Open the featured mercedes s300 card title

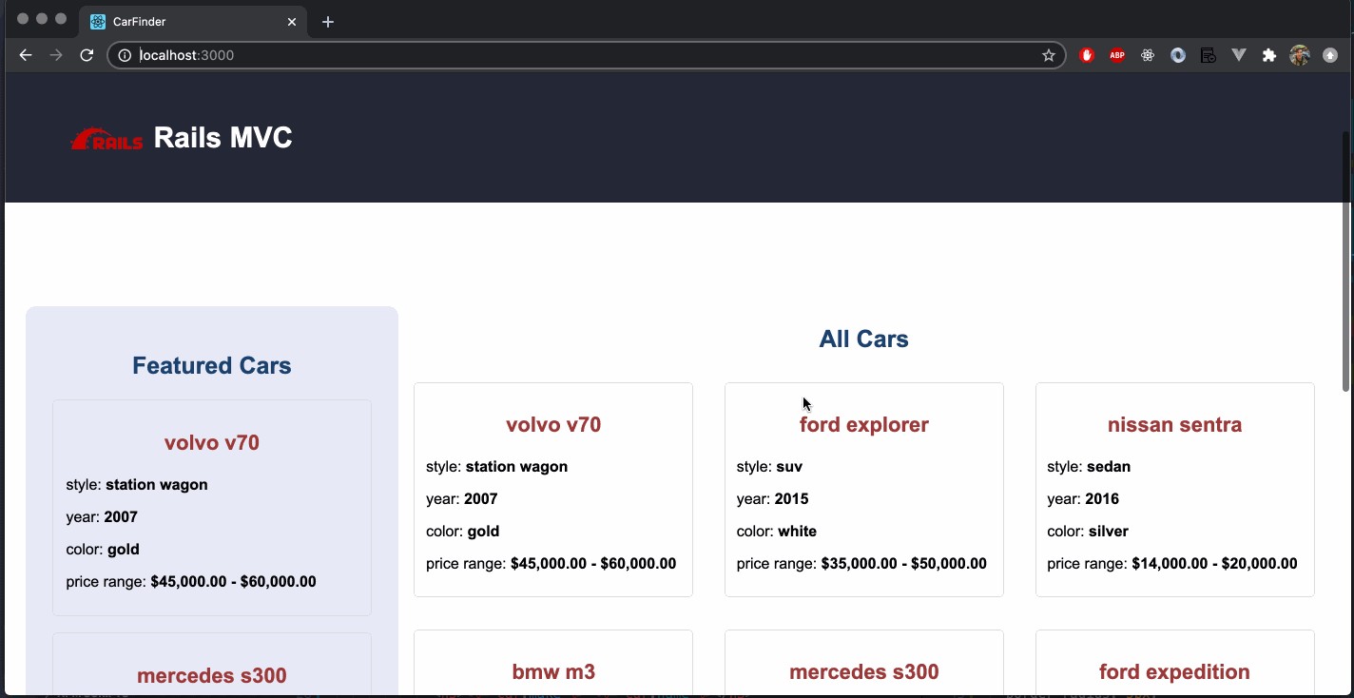coord(212,676)
